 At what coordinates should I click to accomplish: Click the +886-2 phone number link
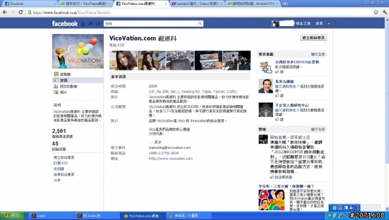pos(164,153)
